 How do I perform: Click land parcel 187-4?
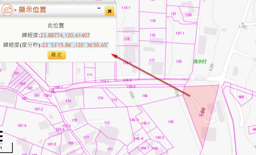[22, 126]
